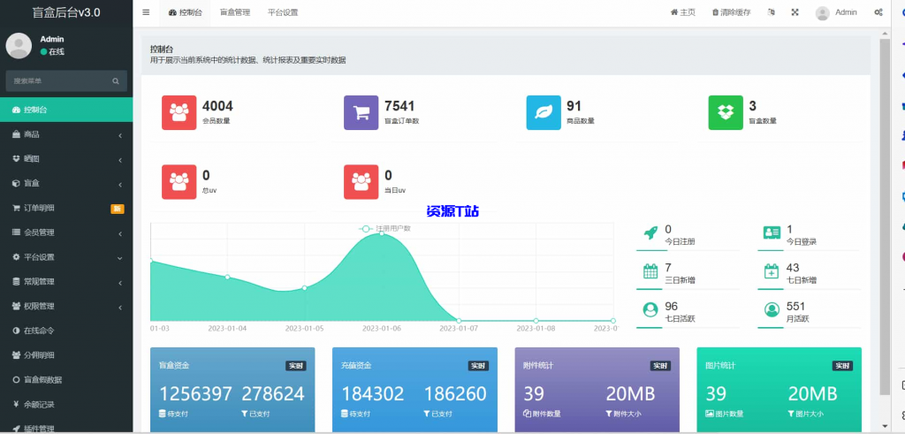
Task: Click the 7541 盲盒订单数 value
Action: [x=399, y=106]
